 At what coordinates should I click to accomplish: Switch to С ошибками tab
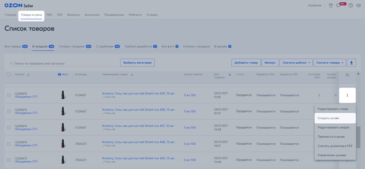[108, 47]
